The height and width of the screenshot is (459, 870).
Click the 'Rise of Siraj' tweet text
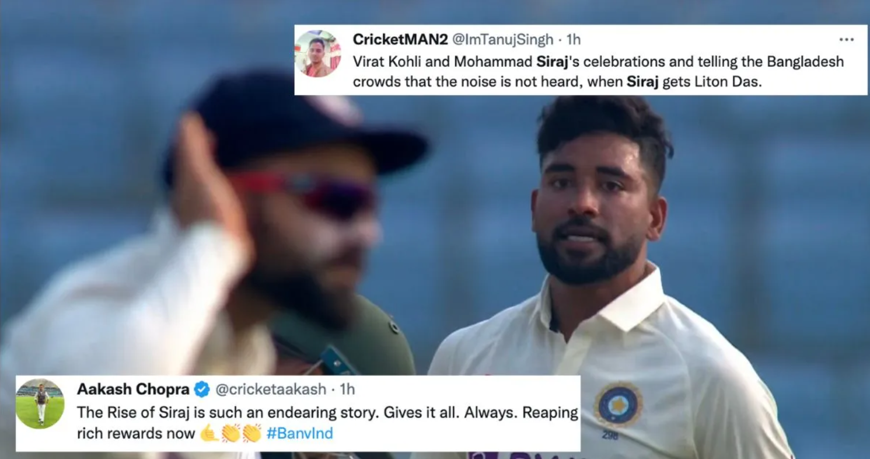[327, 423]
